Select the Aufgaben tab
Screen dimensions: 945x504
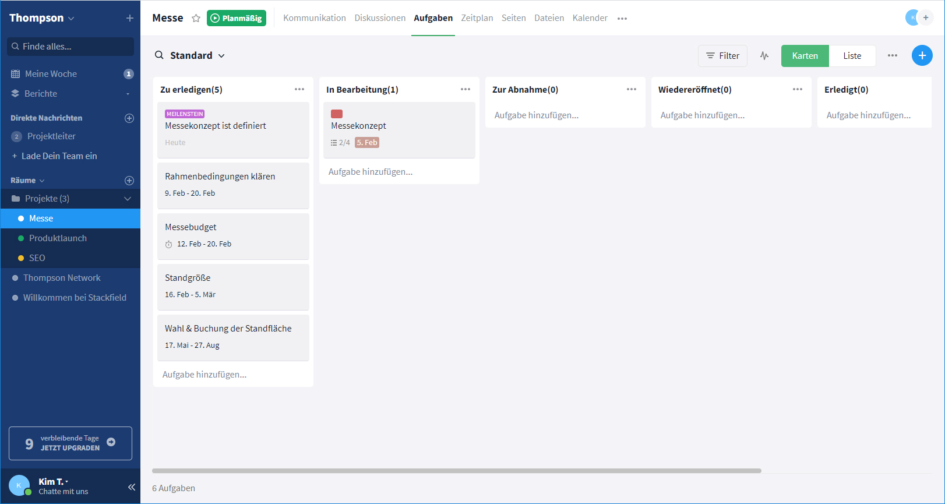point(433,18)
